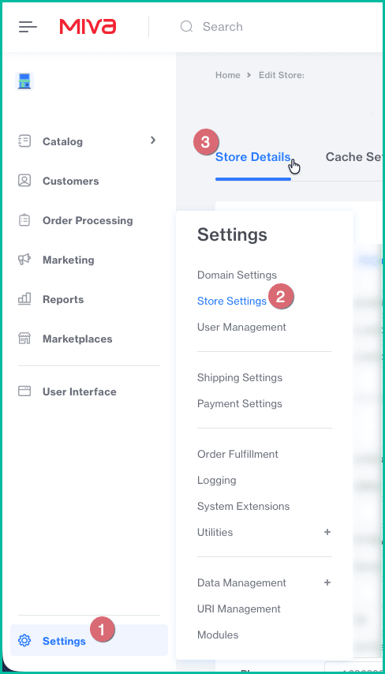Open Order Fulfillment menu entry
385x674 pixels.
click(237, 454)
